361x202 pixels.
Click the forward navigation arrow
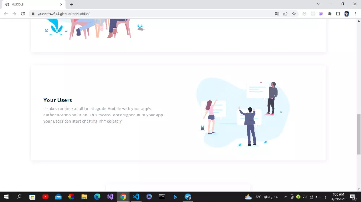pyautogui.click(x=14, y=14)
